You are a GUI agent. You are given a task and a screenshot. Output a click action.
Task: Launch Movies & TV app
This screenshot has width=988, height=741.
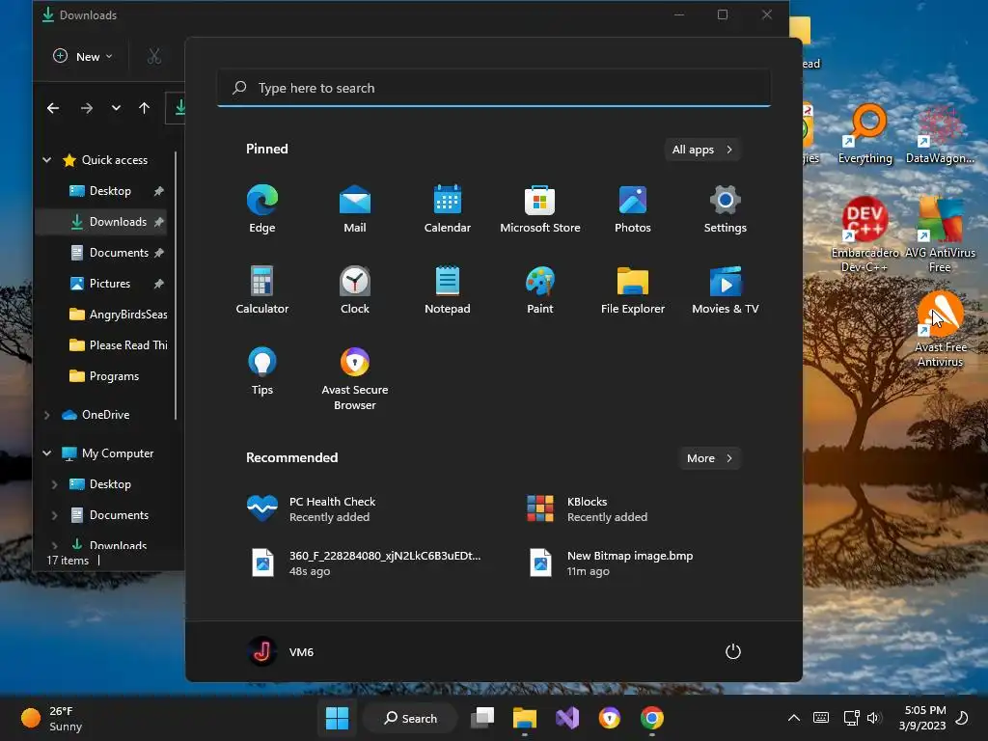tap(726, 289)
